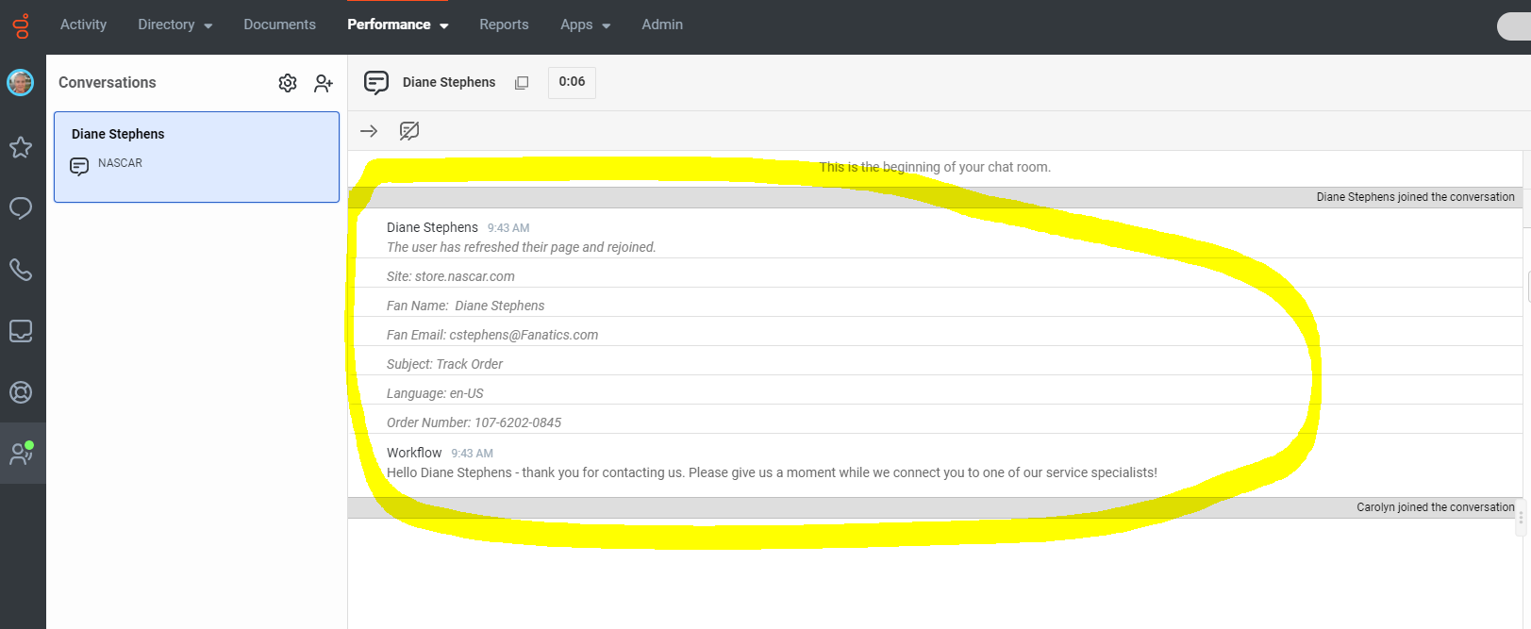Image resolution: width=1531 pixels, height=629 pixels.
Task: Click 'Diane Stephens joined the conversation' notice
Action: 1415,197
